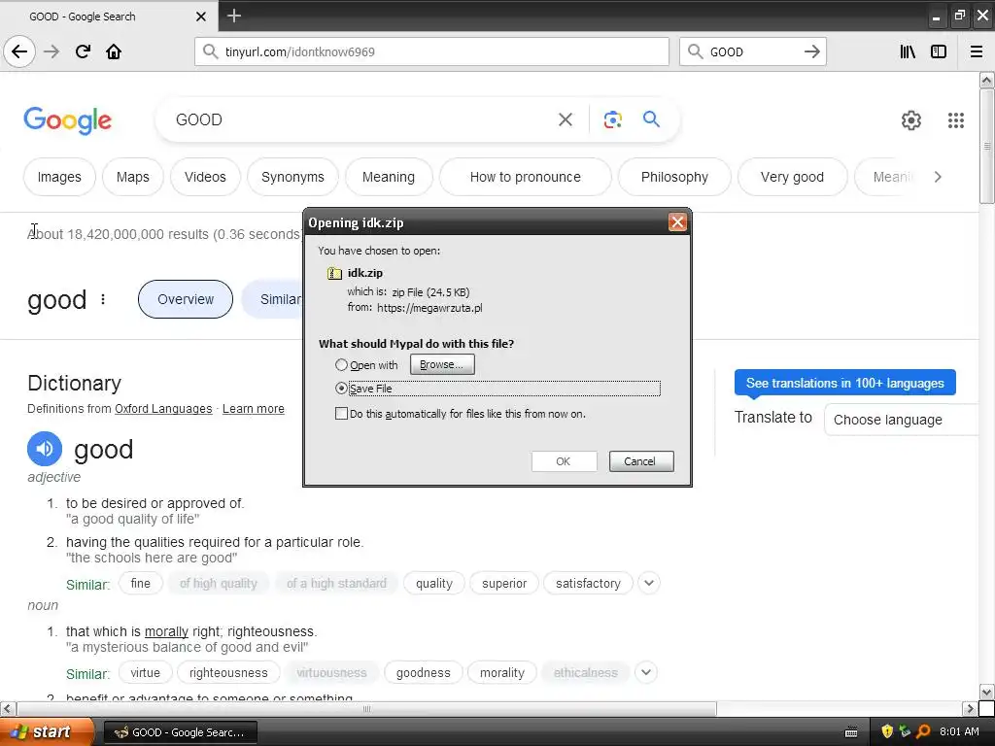
Task: Cancel the idk.zip download dialog
Action: (641, 461)
